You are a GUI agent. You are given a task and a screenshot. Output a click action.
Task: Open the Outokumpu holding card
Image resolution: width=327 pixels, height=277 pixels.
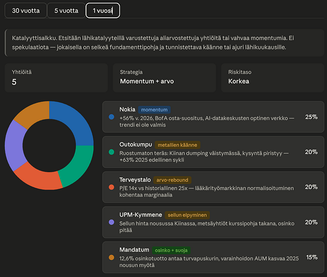(213, 152)
